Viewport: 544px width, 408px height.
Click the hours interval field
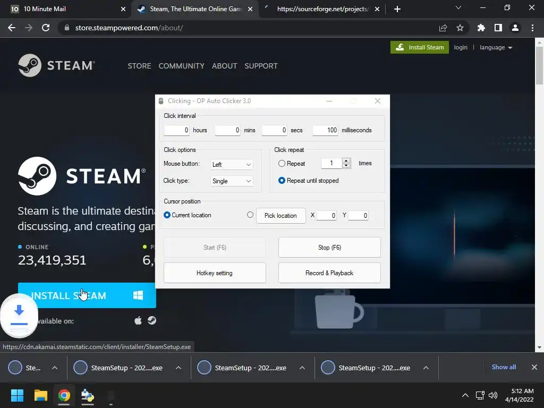[x=176, y=130]
